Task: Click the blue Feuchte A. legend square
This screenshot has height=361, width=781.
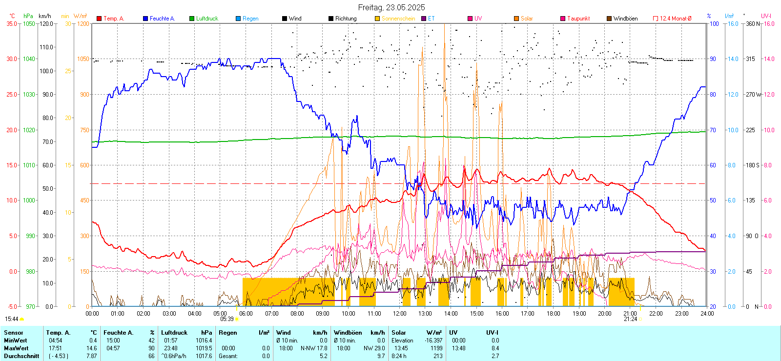Action: click(x=145, y=19)
